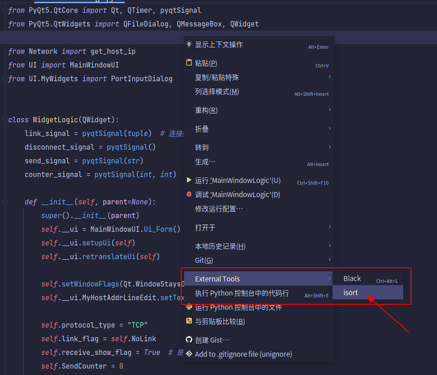Image resolution: width=437 pixels, height=375 pixels.
Task: Select isort from External Tools submenu
Action: 351,292
